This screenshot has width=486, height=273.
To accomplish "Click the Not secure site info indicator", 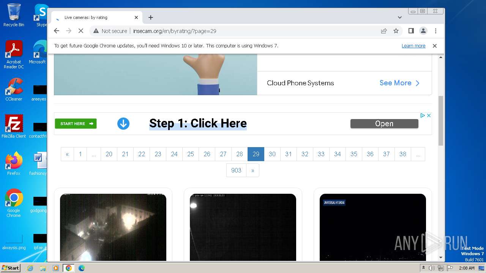I will (110, 31).
